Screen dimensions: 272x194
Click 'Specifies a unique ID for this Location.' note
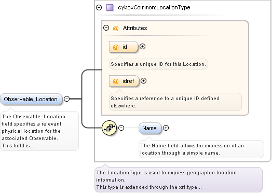[158, 64]
